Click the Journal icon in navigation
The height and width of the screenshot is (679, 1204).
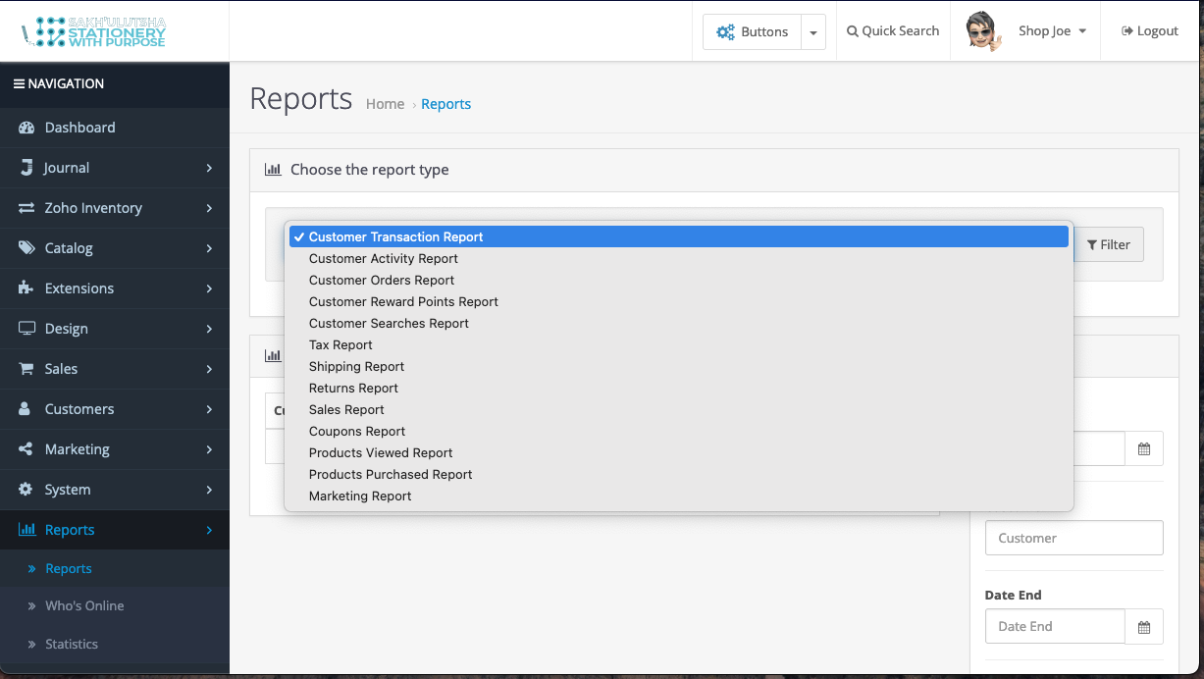point(26,168)
